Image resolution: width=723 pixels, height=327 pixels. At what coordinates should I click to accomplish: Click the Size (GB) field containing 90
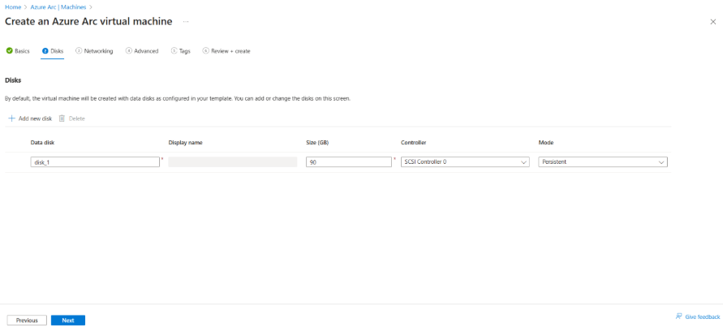(349, 162)
